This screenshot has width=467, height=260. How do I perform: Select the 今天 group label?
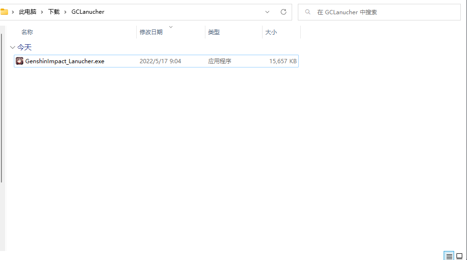24,47
